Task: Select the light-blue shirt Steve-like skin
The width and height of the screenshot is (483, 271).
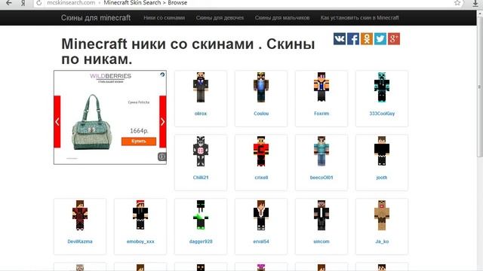Action: (x=321, y=151)
